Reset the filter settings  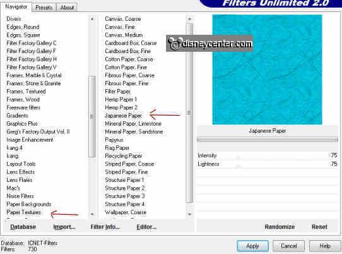[x=319, y=227]
